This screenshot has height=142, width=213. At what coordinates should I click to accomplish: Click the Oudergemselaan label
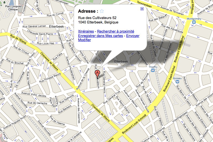(60, 39)
